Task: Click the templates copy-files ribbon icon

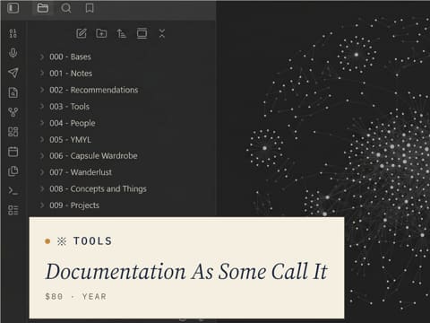Action: 13,171
